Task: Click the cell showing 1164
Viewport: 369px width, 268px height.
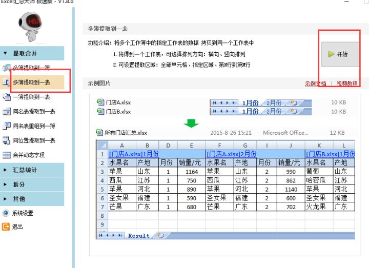Action: [192, 172]
